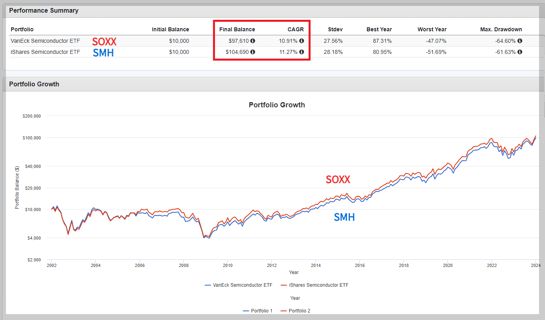Click the $10,000 initial balance in iShares row
This screenshot has width=545, height=320.
(179, 52)
